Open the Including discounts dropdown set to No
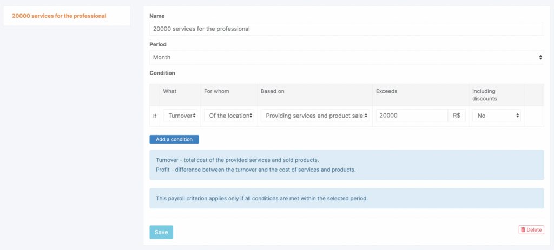 [496, 116]
